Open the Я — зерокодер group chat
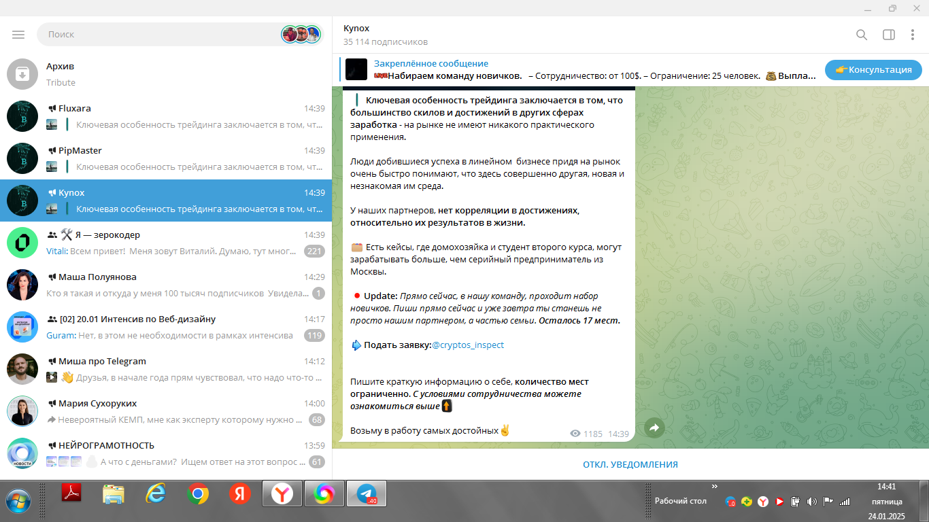The width and height of the screenshot is (929, 522). coord(166,243)
